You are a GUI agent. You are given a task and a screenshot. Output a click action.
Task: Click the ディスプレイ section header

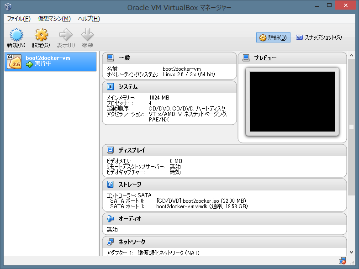(x=224, y=150)
